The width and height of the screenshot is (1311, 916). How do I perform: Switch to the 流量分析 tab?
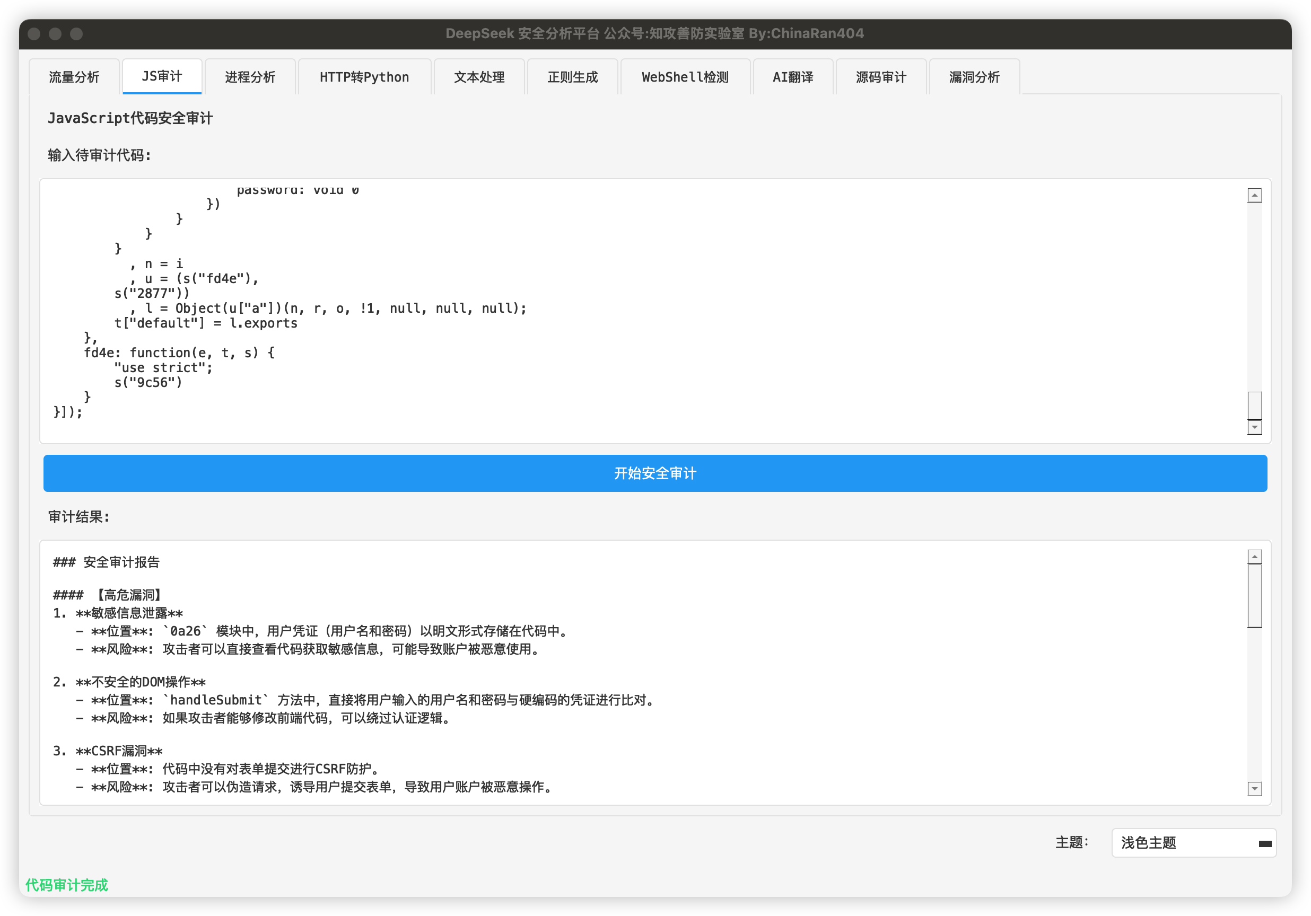74,77
